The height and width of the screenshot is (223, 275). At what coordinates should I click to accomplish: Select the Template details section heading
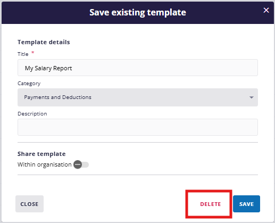click(x=44, y=42)
